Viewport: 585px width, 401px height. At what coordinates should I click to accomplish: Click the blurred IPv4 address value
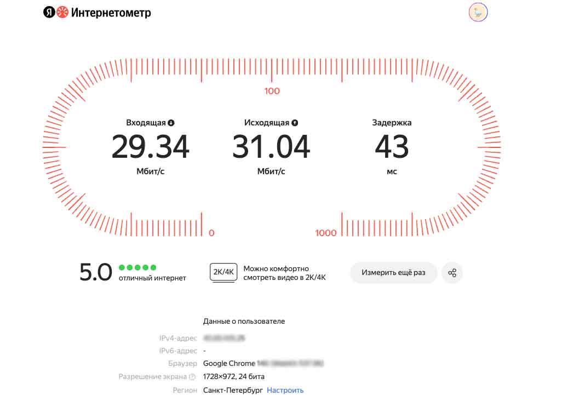pyautogui.click(x=223, y=338)
